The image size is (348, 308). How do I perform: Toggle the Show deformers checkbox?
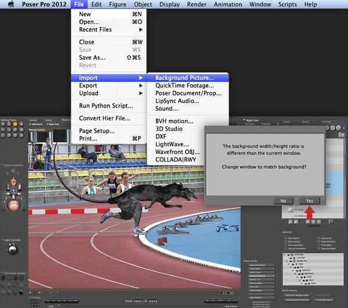(x=319, y=241)
